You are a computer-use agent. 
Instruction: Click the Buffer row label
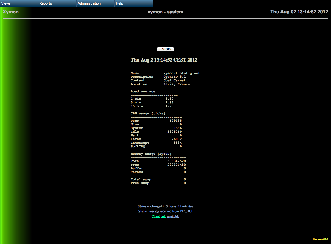[x=137, y=168]
